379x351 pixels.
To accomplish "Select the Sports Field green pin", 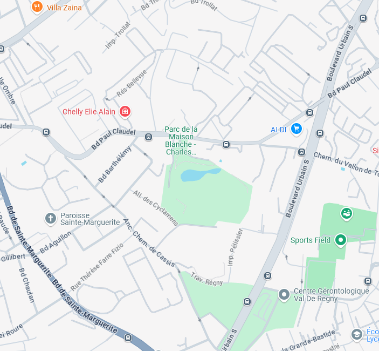I will click(x=341, y=240).
